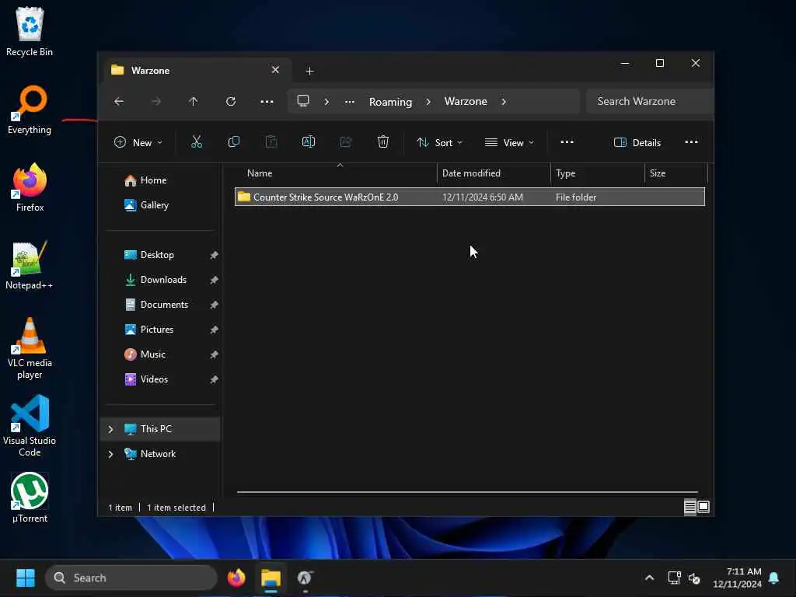Screen dimensions: 796x597
Task: Click the Rename icon in toolbar
Action: 309,142
